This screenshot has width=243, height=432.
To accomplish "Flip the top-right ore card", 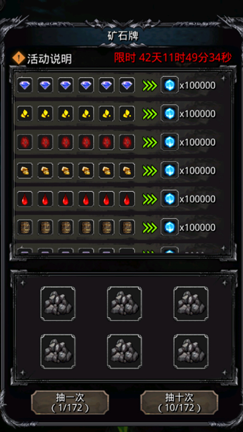I will [191, 303].
